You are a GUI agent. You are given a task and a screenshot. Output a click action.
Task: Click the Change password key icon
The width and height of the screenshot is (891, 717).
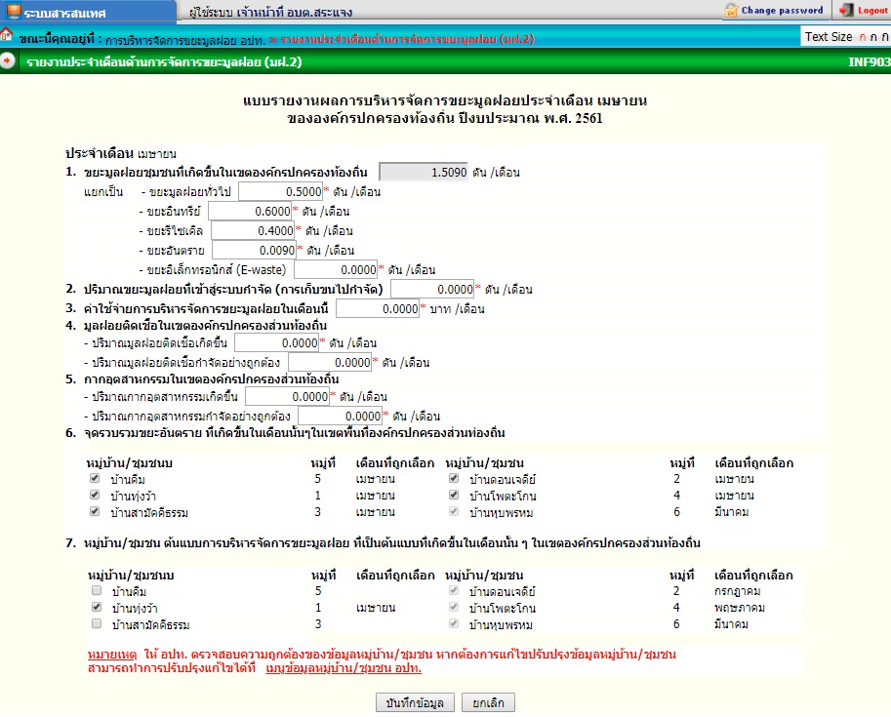point(731,10)
